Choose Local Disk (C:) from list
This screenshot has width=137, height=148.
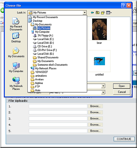[43, 39]
